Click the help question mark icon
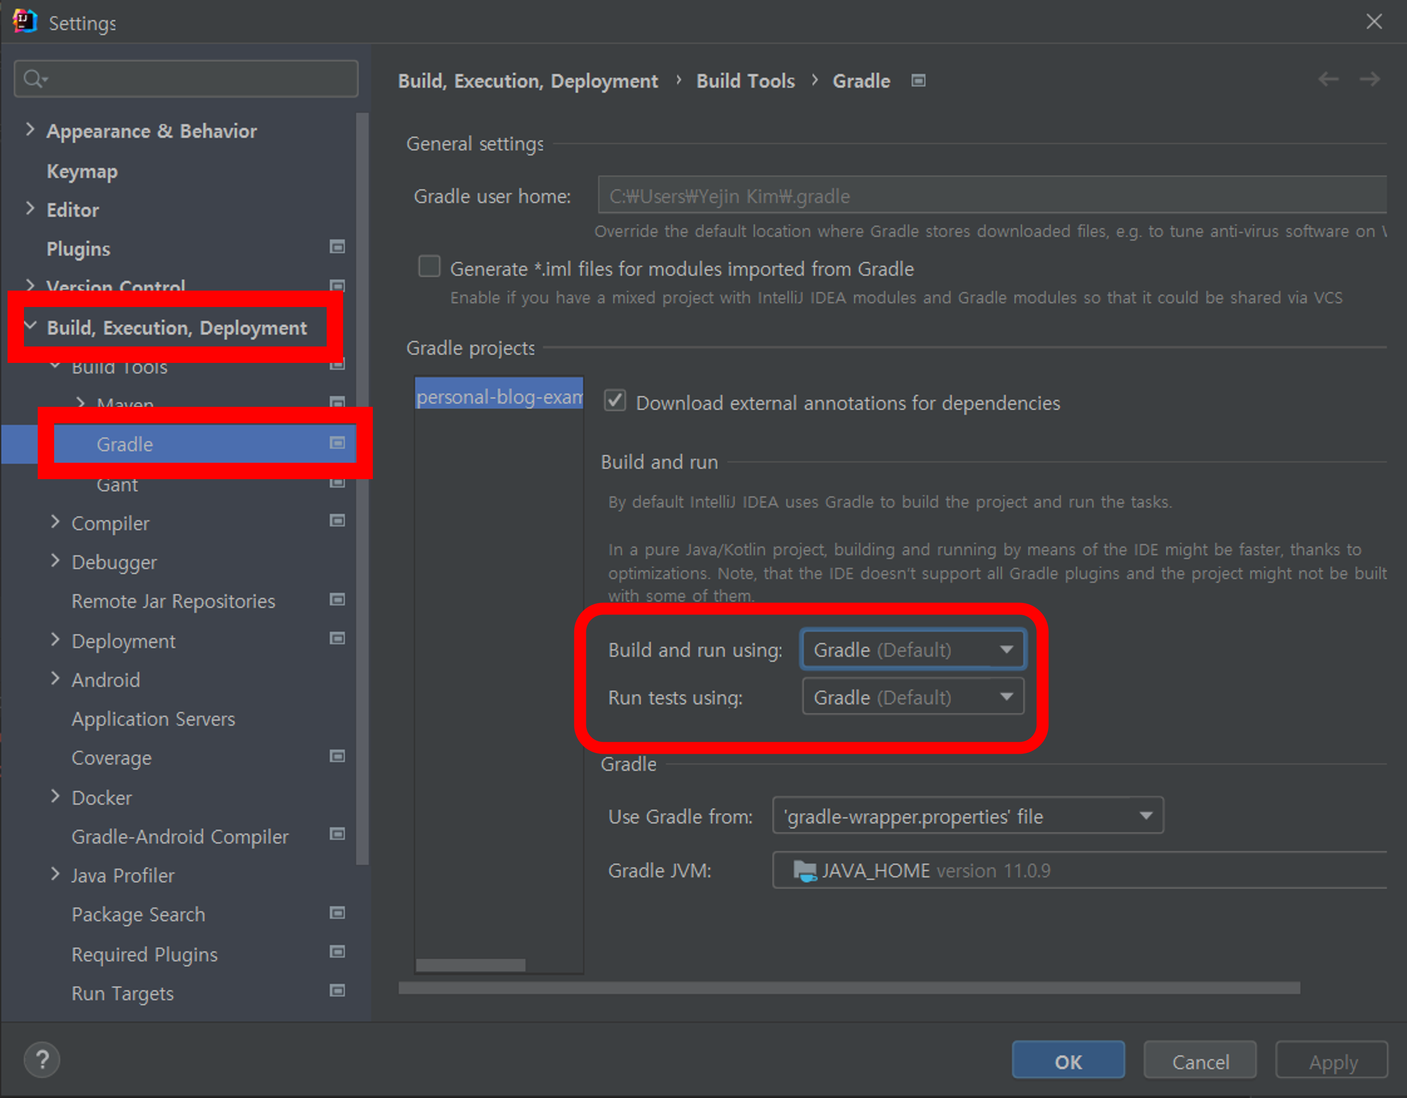 pos(43,1059)
